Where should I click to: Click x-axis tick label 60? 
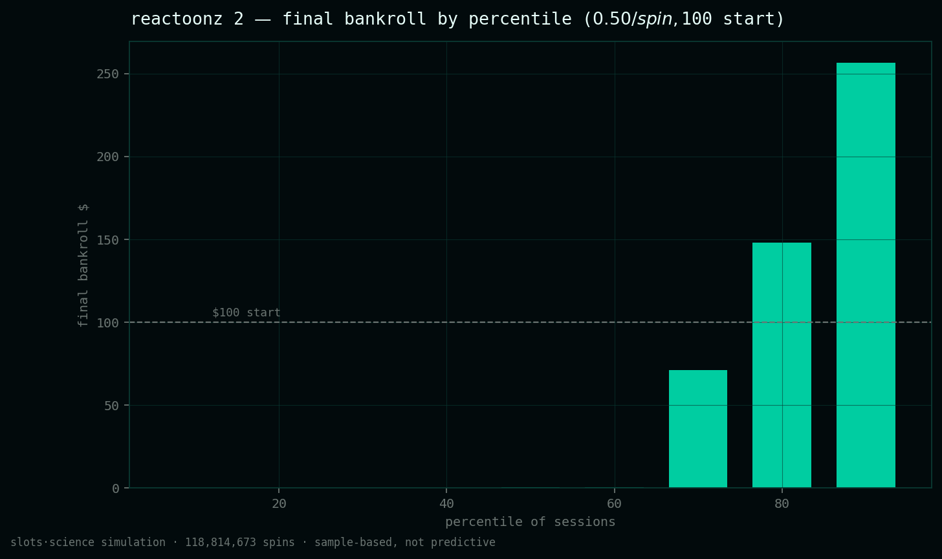(x=615, y=503)
